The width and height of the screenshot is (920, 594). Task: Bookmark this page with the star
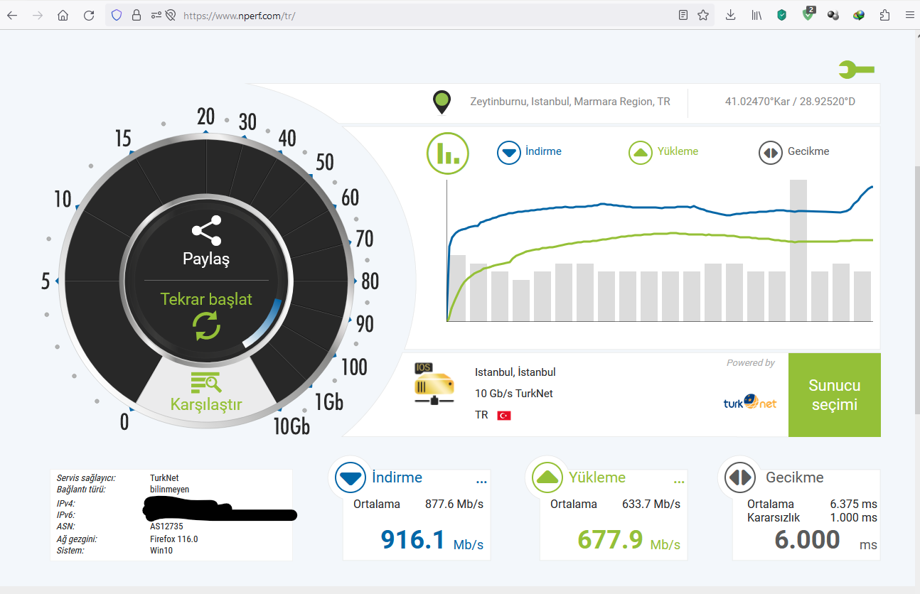[703, 15]
